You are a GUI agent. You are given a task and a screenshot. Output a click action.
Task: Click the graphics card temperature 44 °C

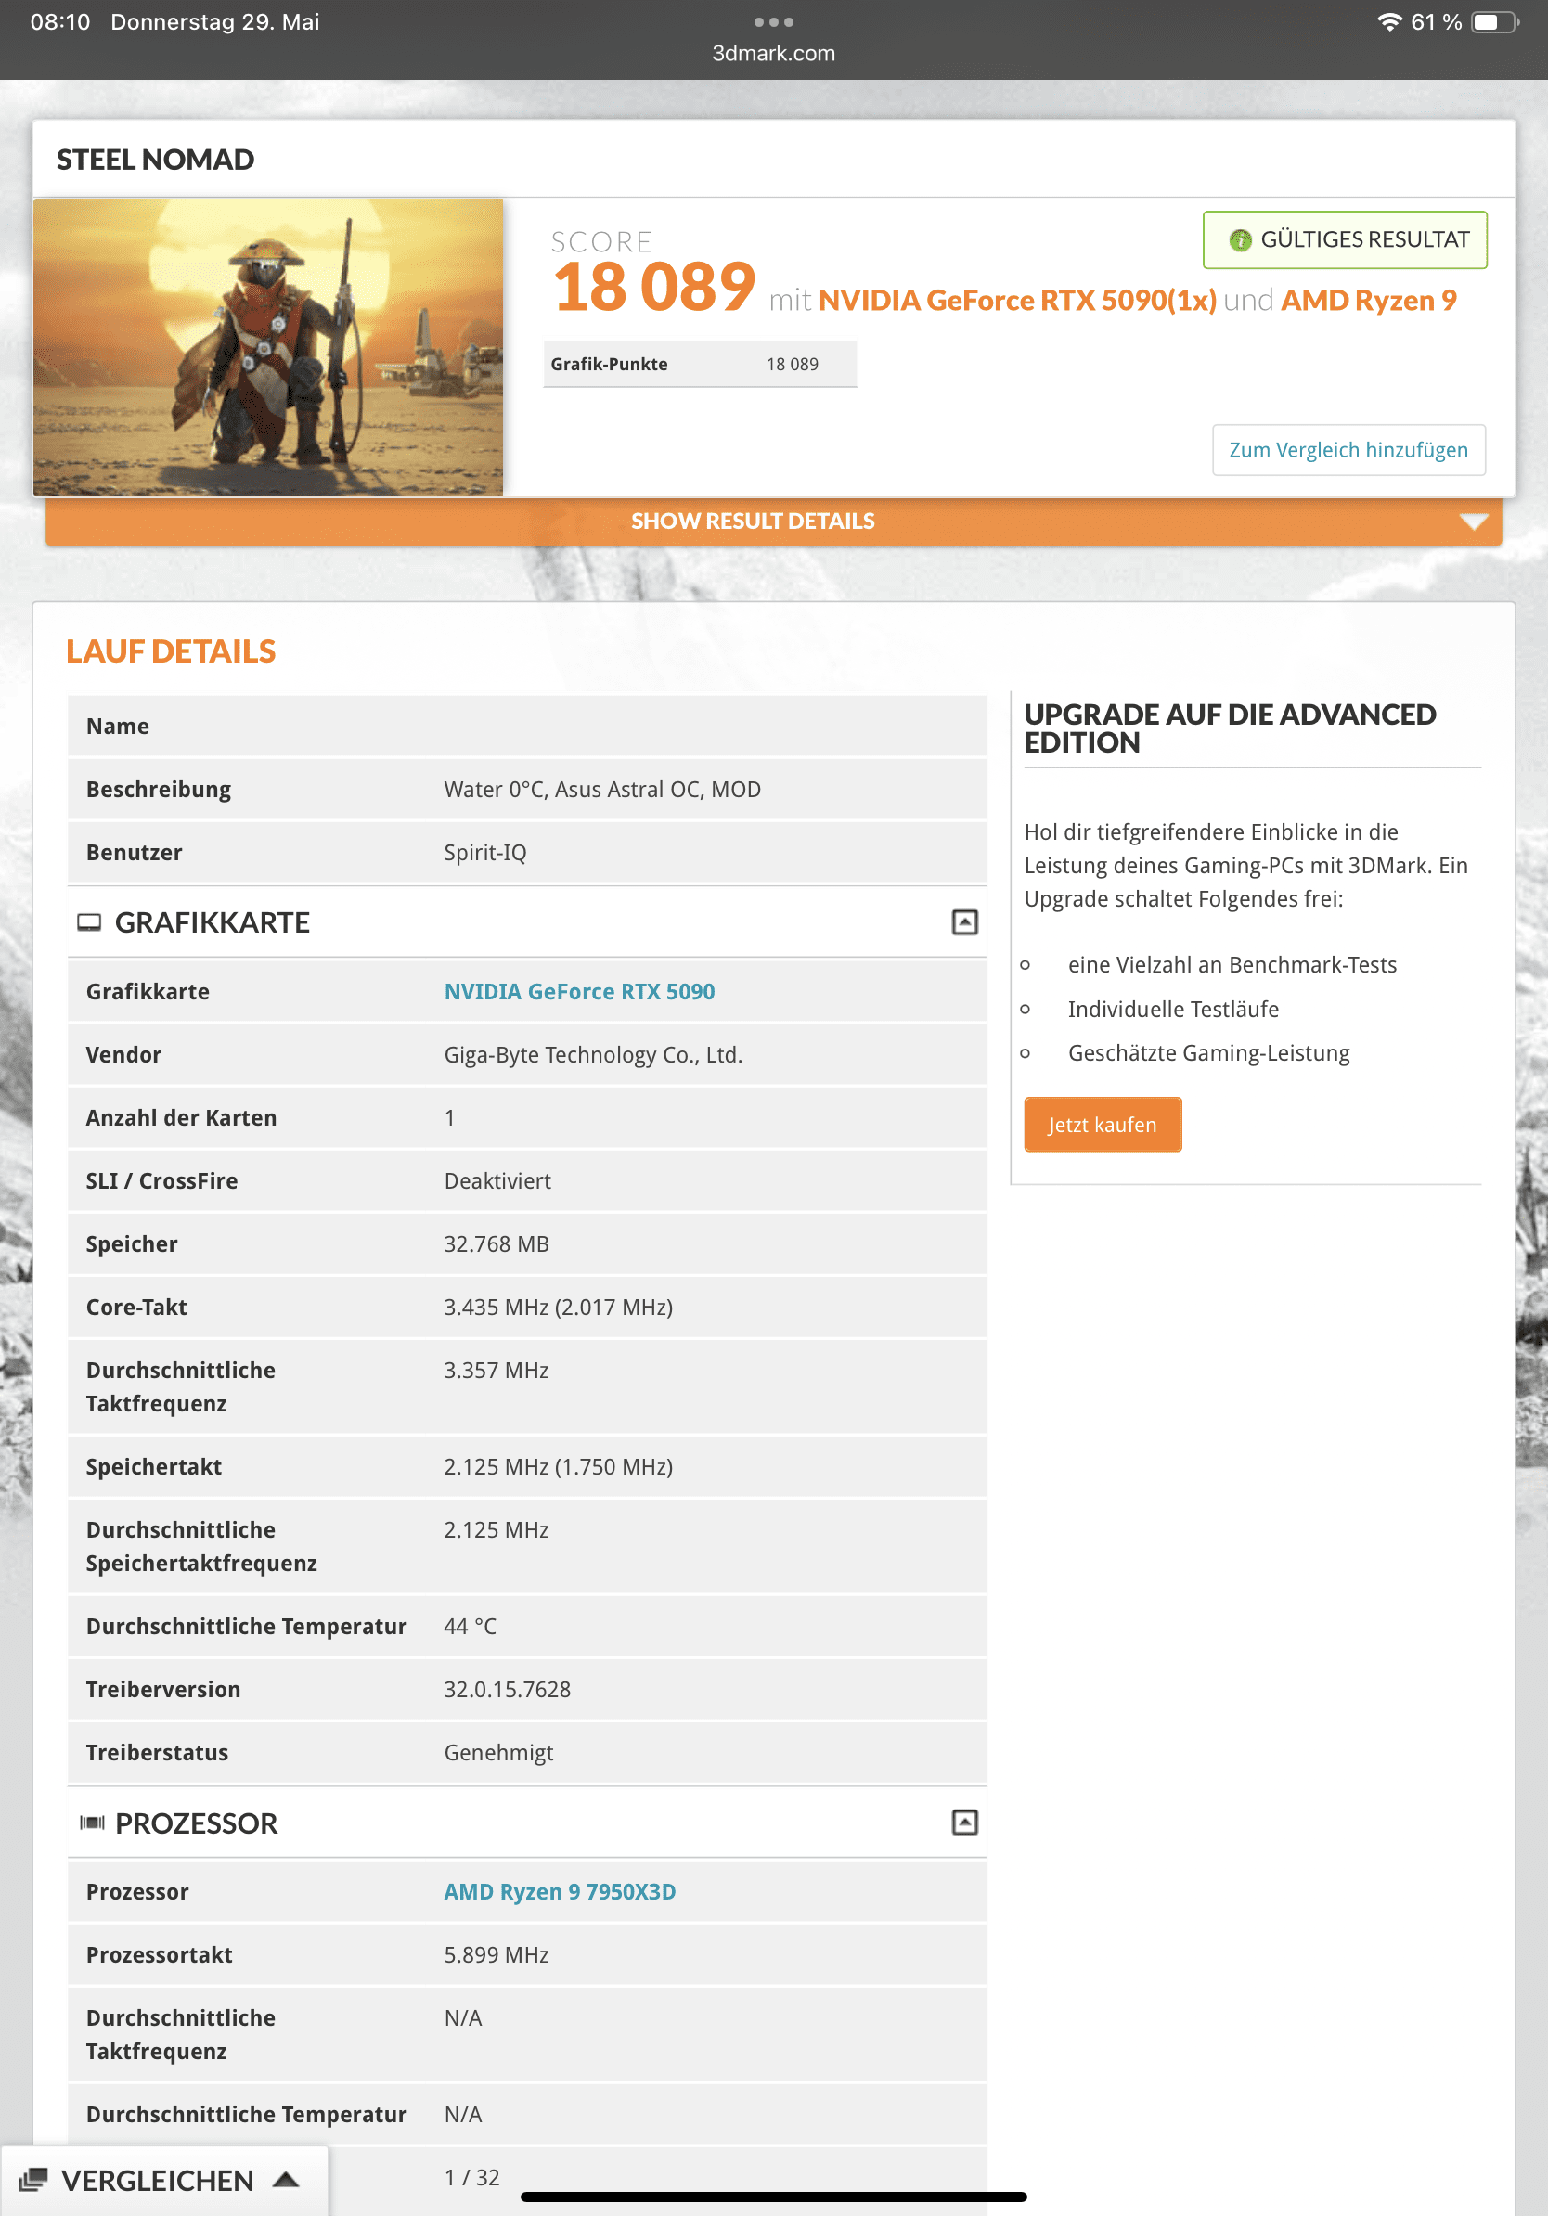tap(470, 1627)
